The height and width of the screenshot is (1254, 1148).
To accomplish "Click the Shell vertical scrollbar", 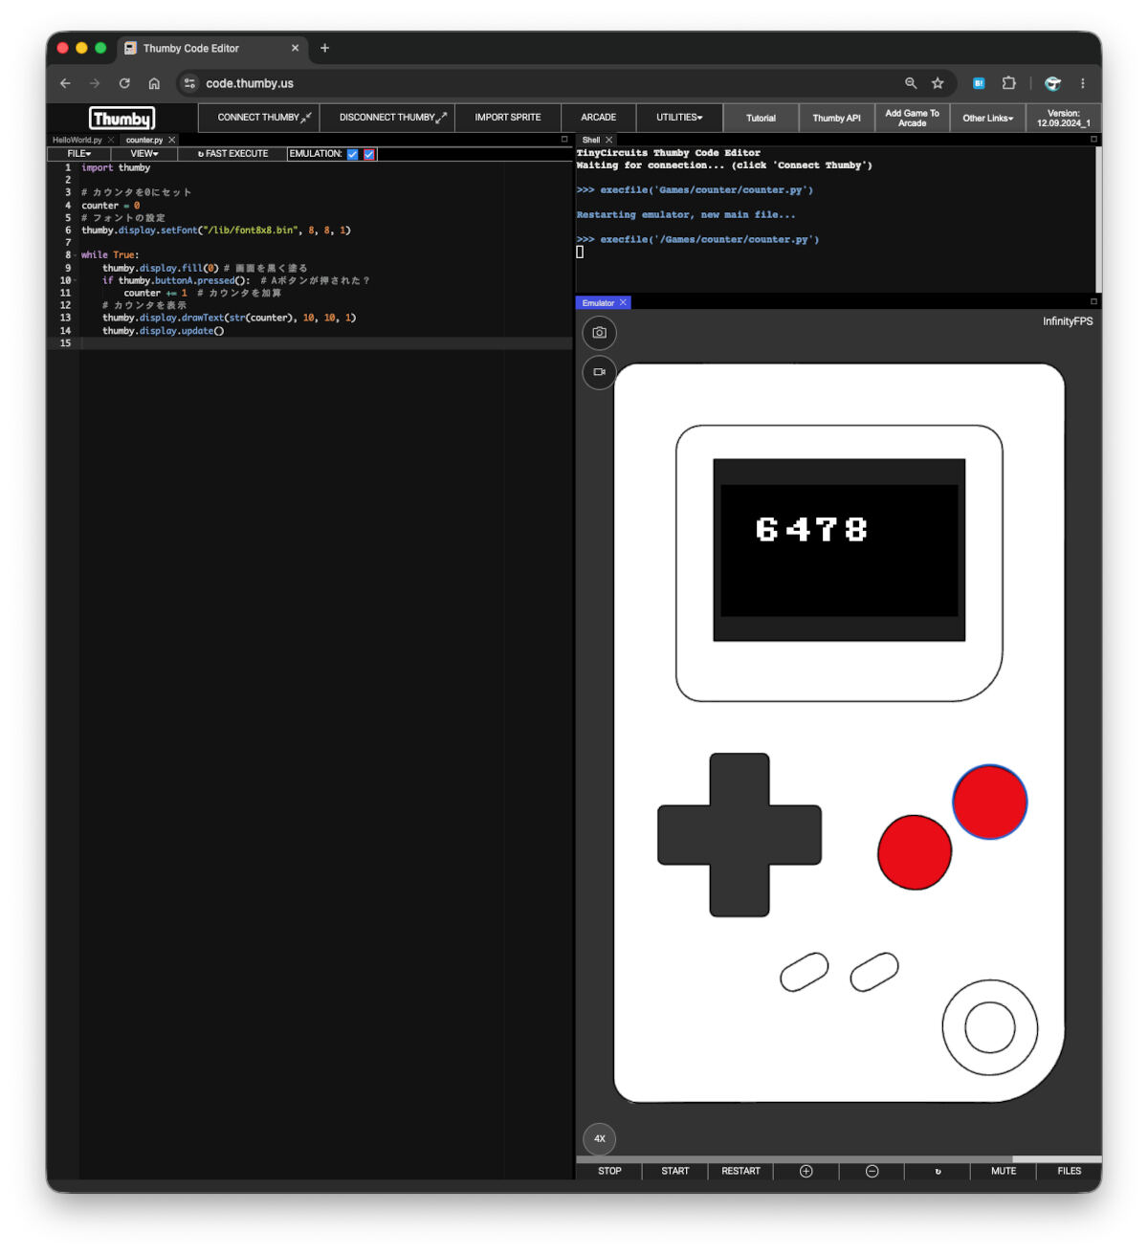I will (1097, 218).
